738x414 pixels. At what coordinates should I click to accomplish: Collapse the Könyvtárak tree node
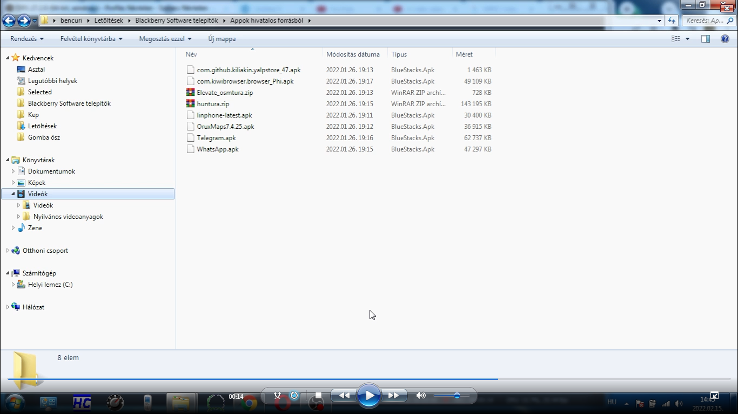(8, 160)
